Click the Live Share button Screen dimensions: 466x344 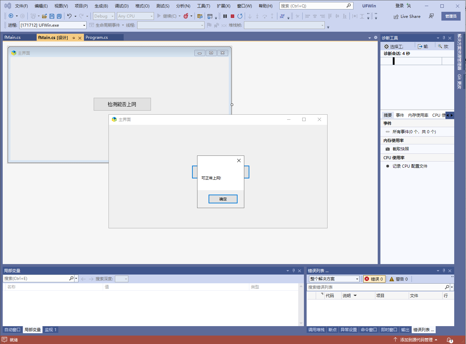(407, 16)
